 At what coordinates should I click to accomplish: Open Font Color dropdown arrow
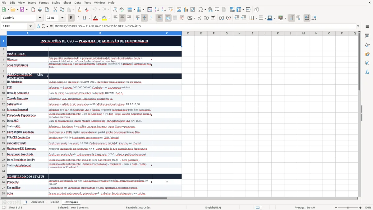[100, 18]
